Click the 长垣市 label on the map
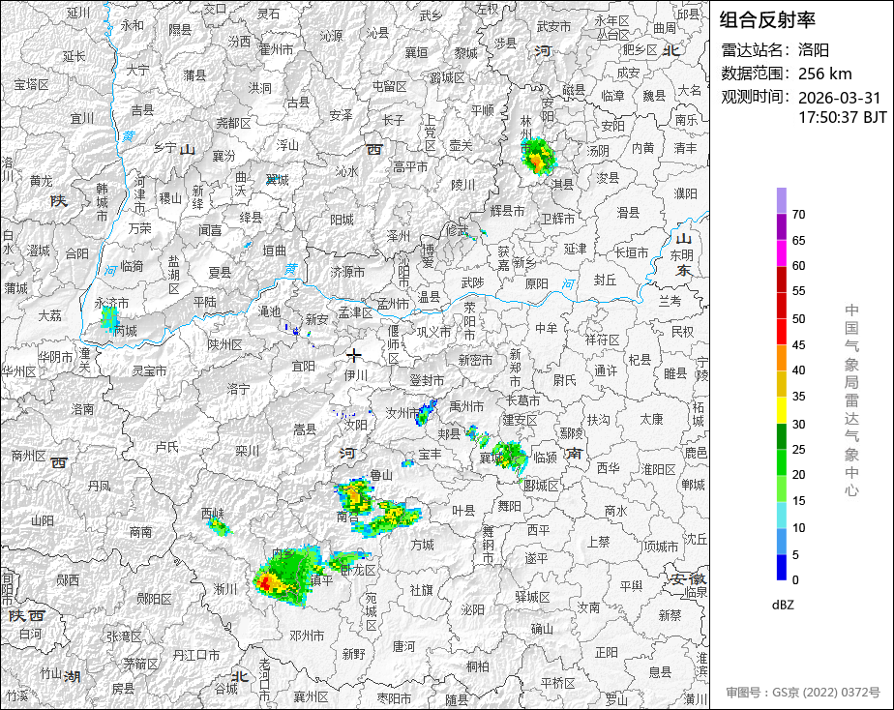The image size is (894, 710). 631,251
